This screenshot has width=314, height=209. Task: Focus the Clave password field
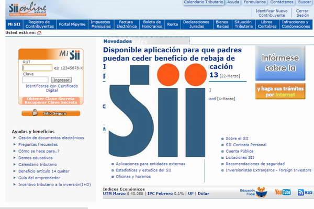tap(35, 80)
